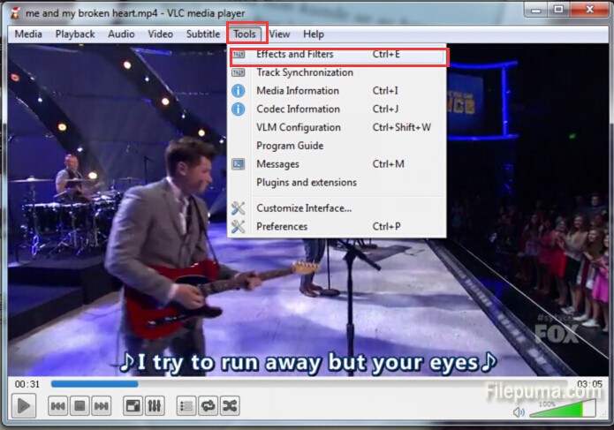Screen dimensions: 614x430
Task: Open the Subtitle menu
Action: [202, 34]
